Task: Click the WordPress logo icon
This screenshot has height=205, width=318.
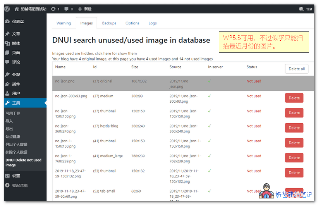Action: pyautogui.click(x=7, y=9)
